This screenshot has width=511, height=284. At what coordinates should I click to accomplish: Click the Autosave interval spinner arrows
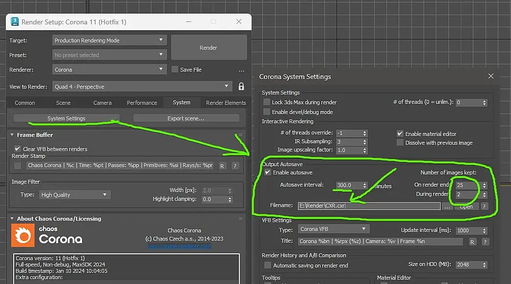(x=364, y=186)
